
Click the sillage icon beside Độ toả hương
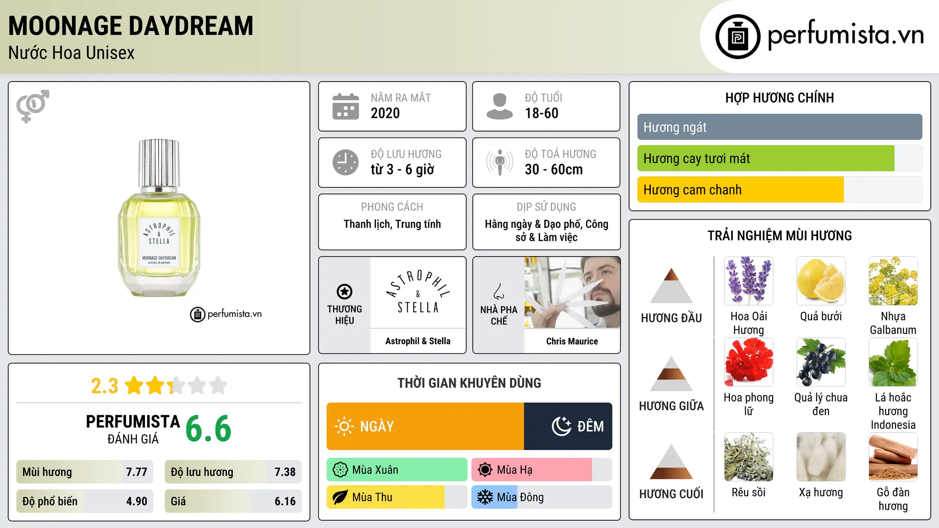point(499,162)
